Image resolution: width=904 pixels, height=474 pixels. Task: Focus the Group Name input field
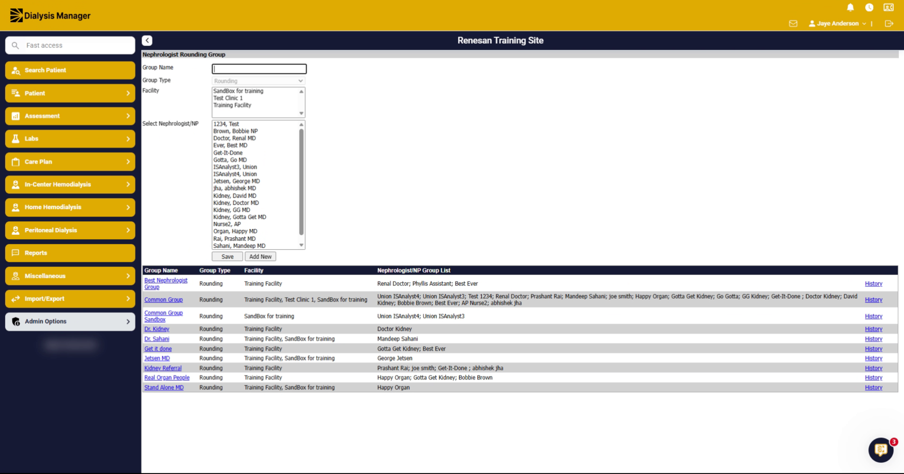(259, 69)
